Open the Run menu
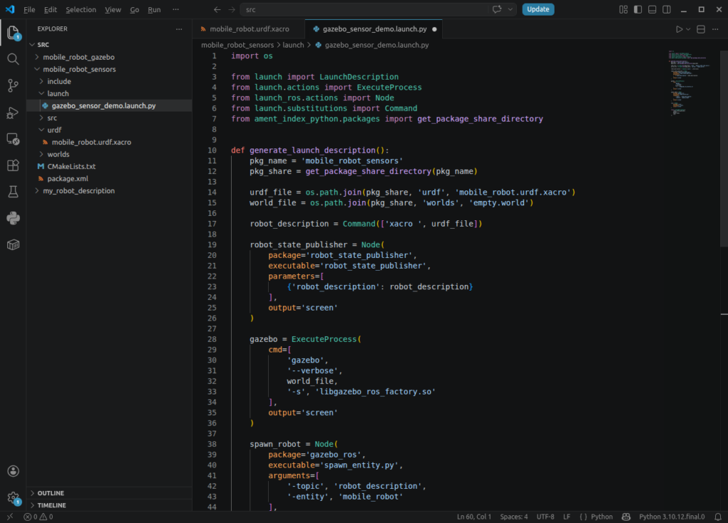Image resolution: width=728 pixels, height=523 pixels. [x=154, y=9]
